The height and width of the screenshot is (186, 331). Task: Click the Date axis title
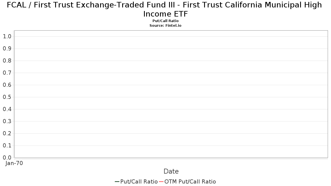pos(171,171)
